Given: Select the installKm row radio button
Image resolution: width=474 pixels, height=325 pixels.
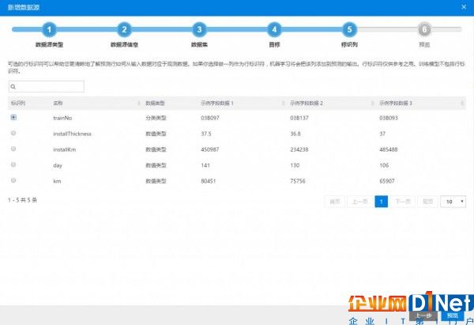Looking at the screenshot, I should tap(13, 149).
